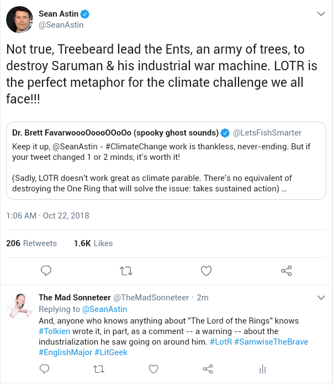Reply to The Mad Sonneteer's comment

click(45, 368)
